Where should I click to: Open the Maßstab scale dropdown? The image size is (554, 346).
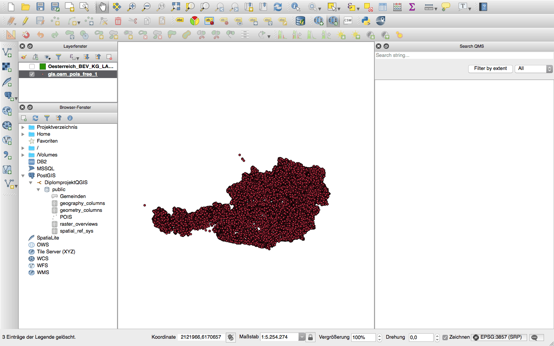[302, 337]
